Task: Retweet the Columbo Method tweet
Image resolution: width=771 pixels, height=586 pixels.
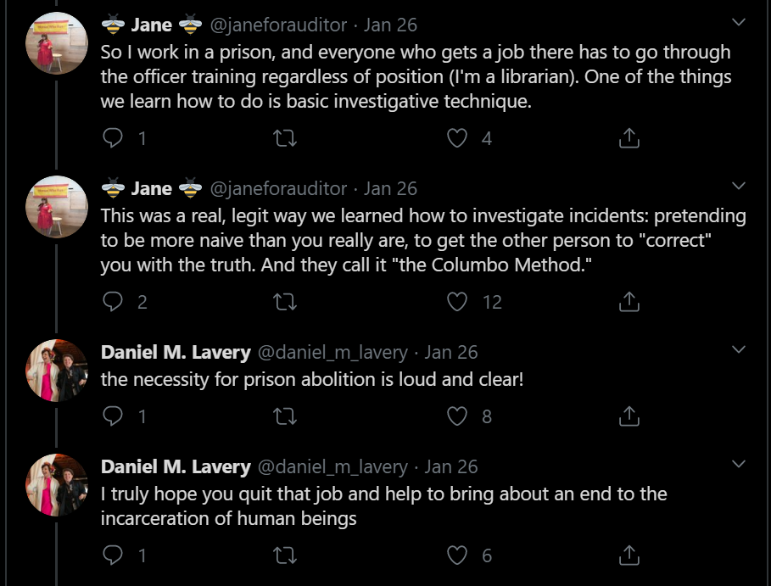Action: tap(285, 302)
